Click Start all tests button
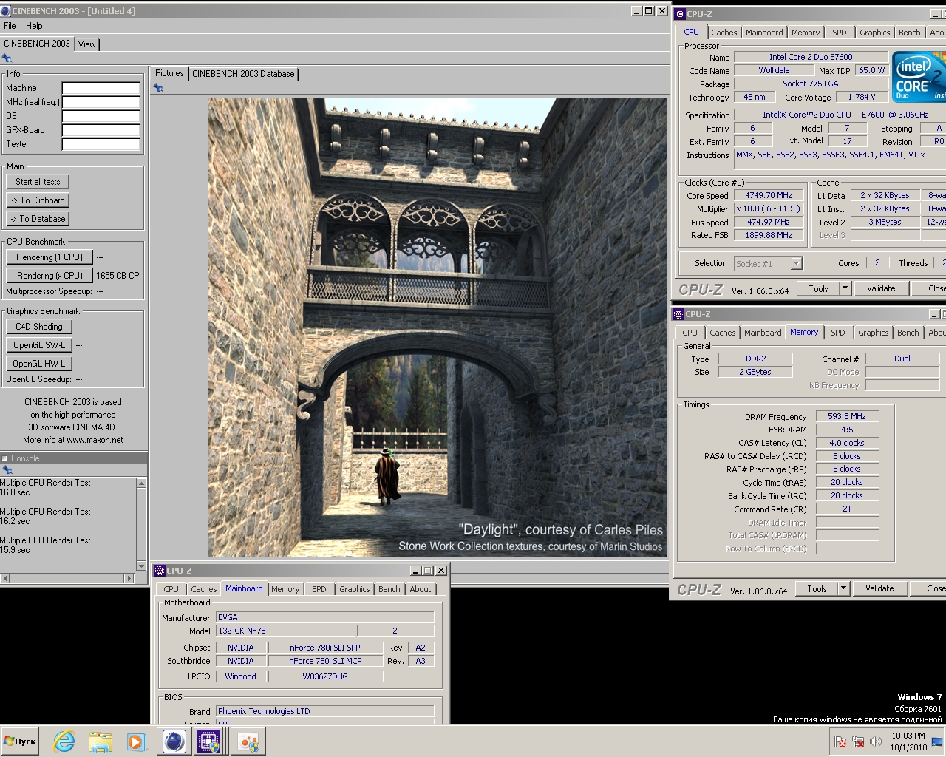The width and height of the screenshot is (946, 757). tap(38, 182)
